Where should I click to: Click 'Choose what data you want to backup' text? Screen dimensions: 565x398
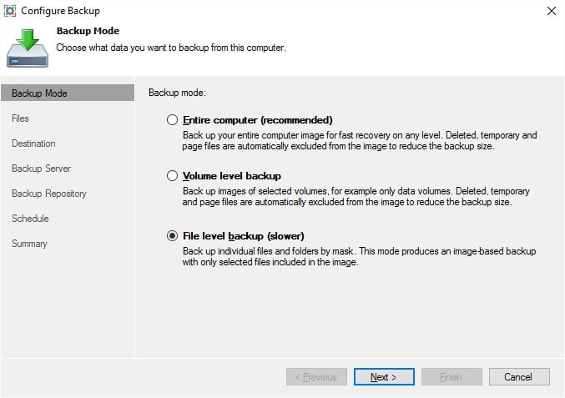tap(171, 48)
